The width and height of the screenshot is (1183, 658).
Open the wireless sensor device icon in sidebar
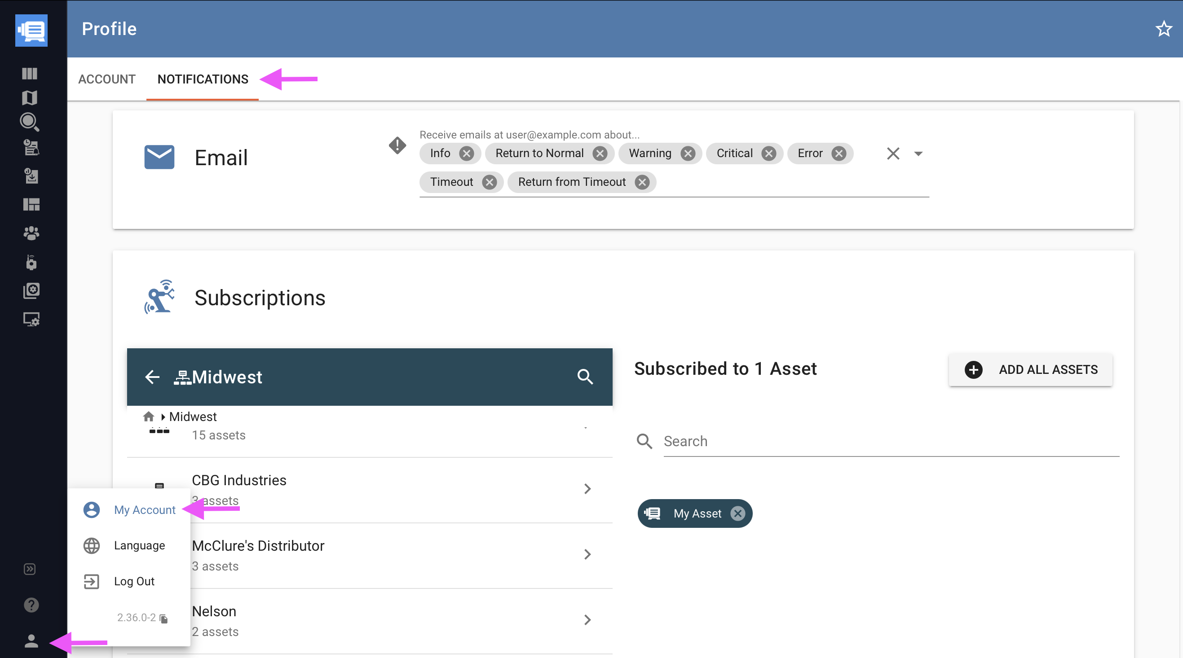click(x=31, y=262)
